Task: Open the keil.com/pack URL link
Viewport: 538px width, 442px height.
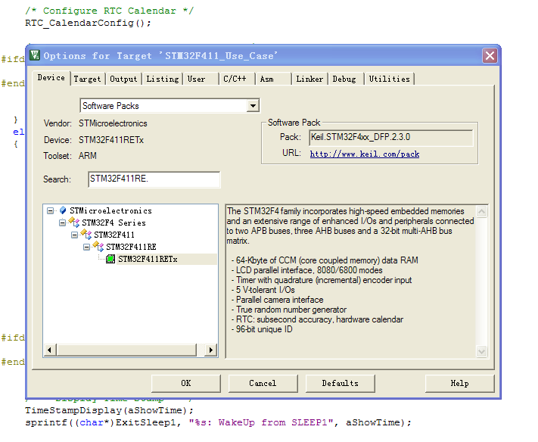Action: [x=365, y=154]
